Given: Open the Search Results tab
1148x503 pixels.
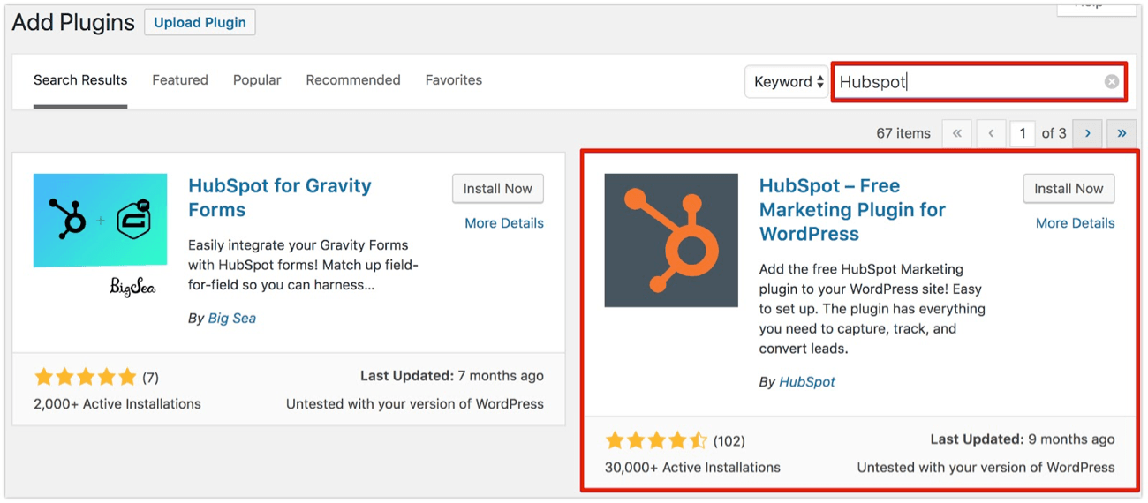Looking at the screenshot, I should (x=80, y=80).
